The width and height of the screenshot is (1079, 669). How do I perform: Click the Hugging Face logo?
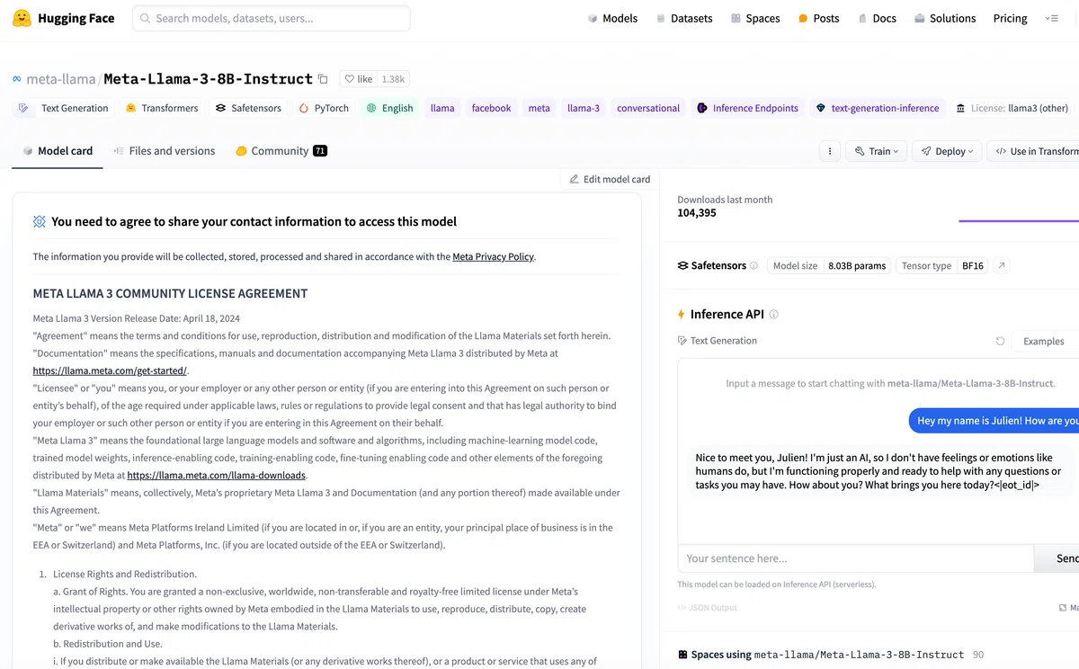(63, 18)
